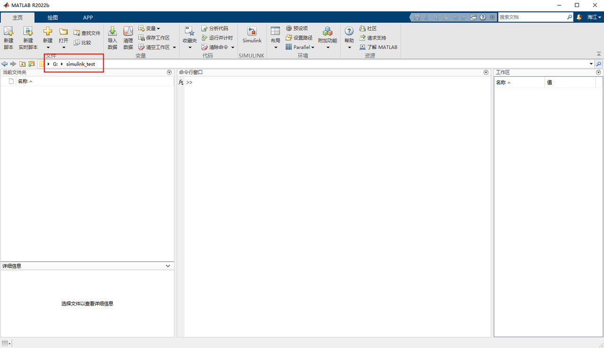Click 分析代码 (Analyze Code)

tap(215, 28)
